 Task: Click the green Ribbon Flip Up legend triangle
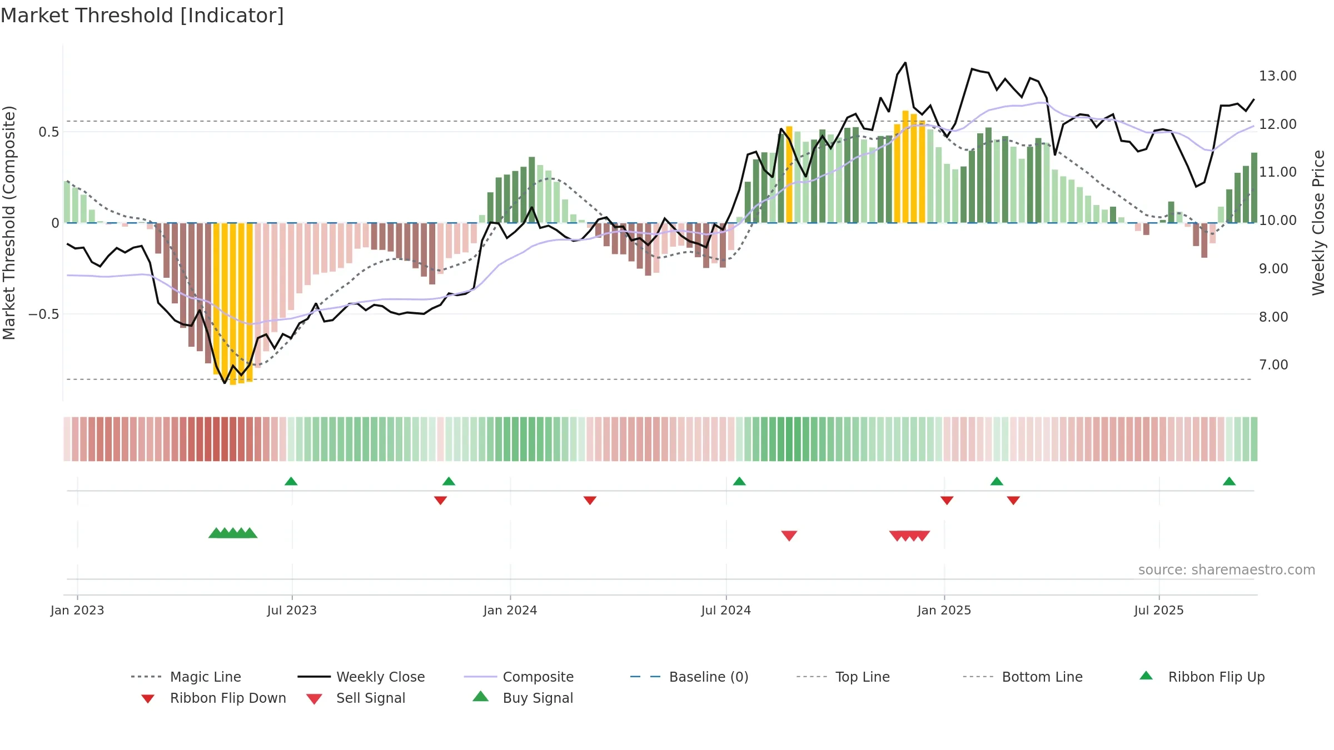point(1146,676)
